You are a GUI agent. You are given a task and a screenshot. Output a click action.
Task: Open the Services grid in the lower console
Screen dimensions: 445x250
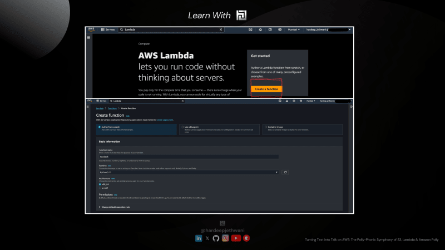101,101
